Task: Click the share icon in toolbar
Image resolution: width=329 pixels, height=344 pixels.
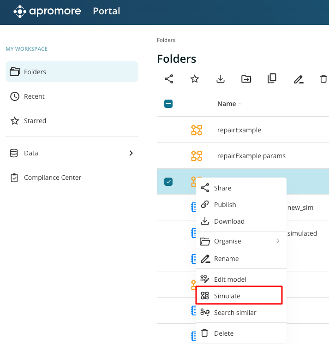Action: click(169, 79)
